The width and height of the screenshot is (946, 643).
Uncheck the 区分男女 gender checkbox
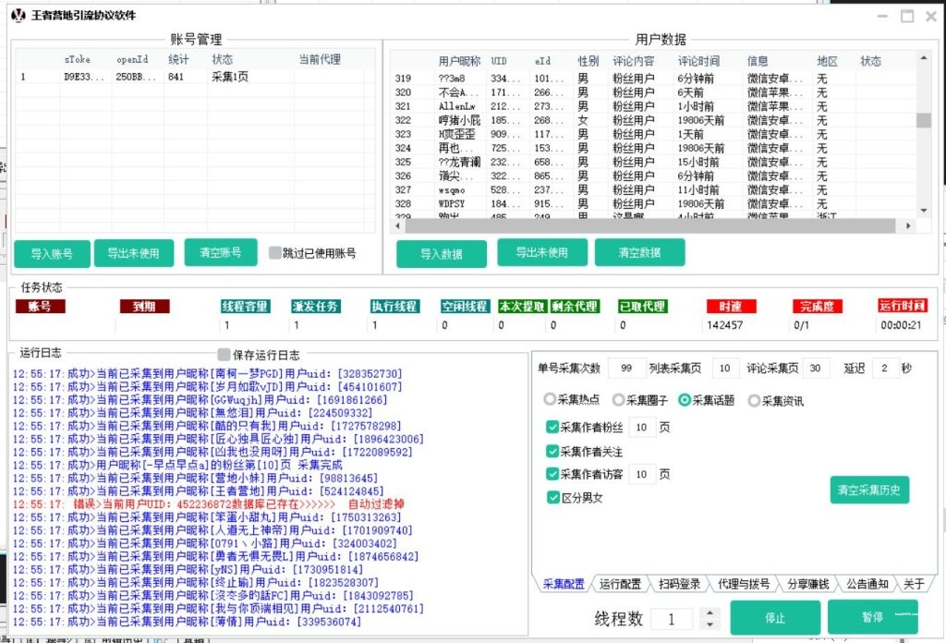[552, 496]
